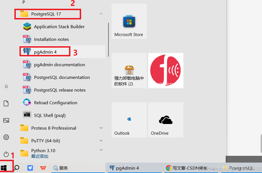Image resolution: width=262 pixels, height=173 pixels.
Task: Open Installation notes shortcut
Action: click(x=62, y=39)
